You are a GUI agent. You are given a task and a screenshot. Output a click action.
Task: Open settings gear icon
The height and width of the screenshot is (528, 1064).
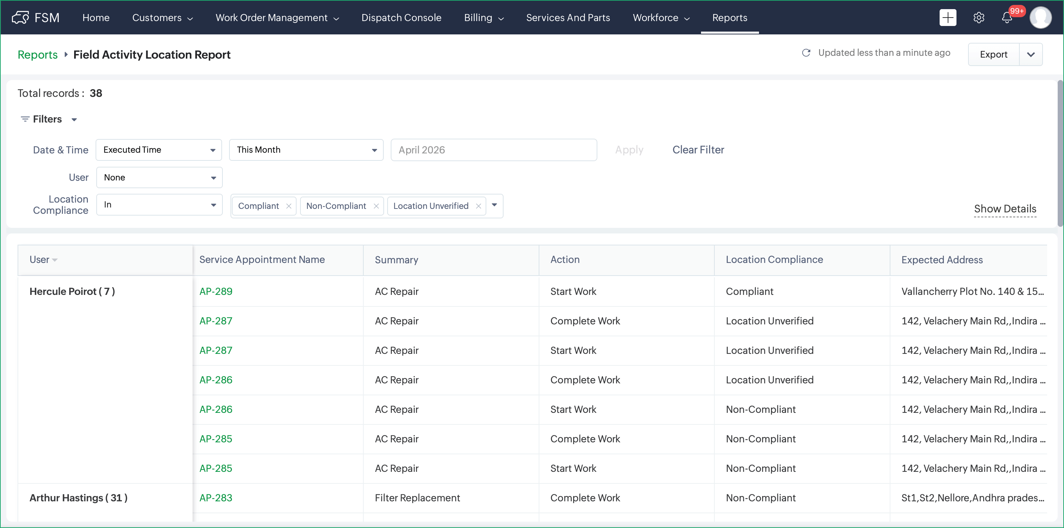coord(979,17)
